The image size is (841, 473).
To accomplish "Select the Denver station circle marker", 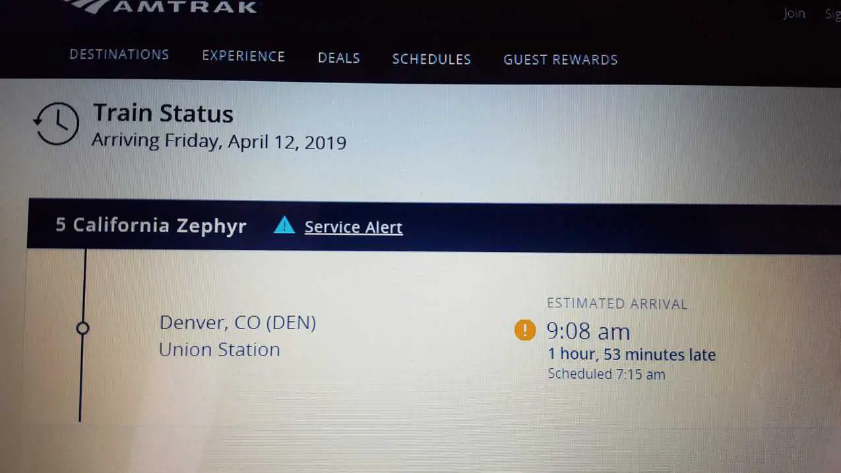I will [x=82, y=328].
